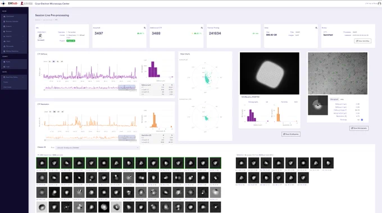Select first green-outlined 2D class thumbnail
382x213 pixels.
pos(42,163)
